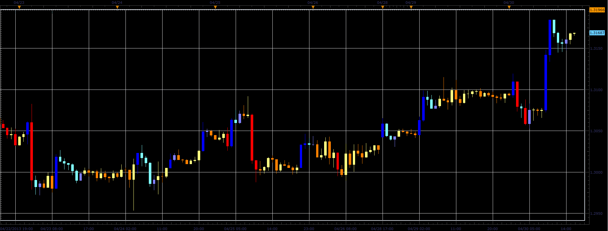Viewport: 608px width, 231px height.
Task: Click the 04/28 date marker triangle
Action: click(383, 7)
